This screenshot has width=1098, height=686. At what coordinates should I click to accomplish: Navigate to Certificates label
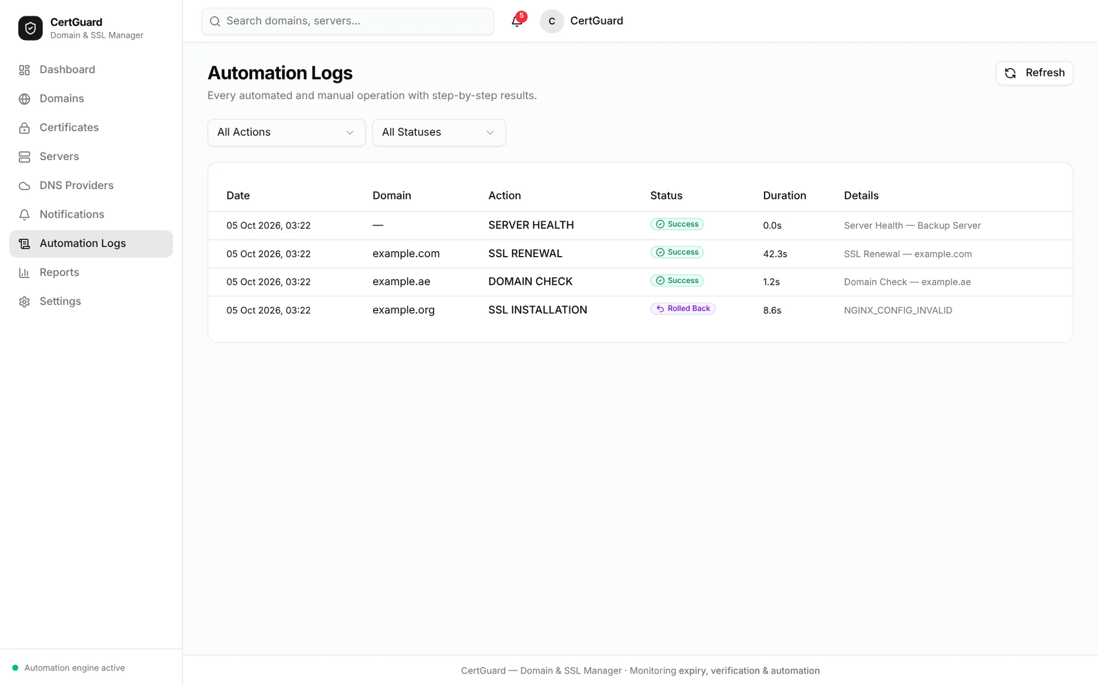pyautogui.click(x=69, y=127)
